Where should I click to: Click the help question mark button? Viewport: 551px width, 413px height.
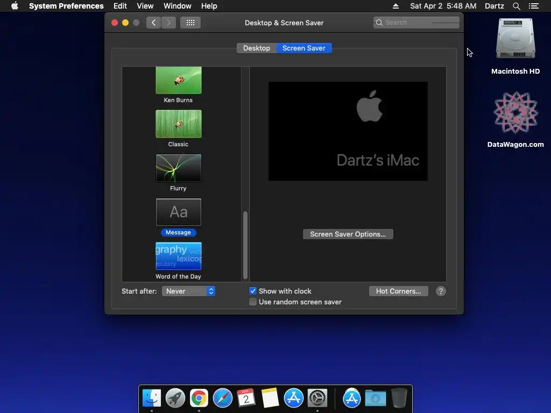[441, 291]
